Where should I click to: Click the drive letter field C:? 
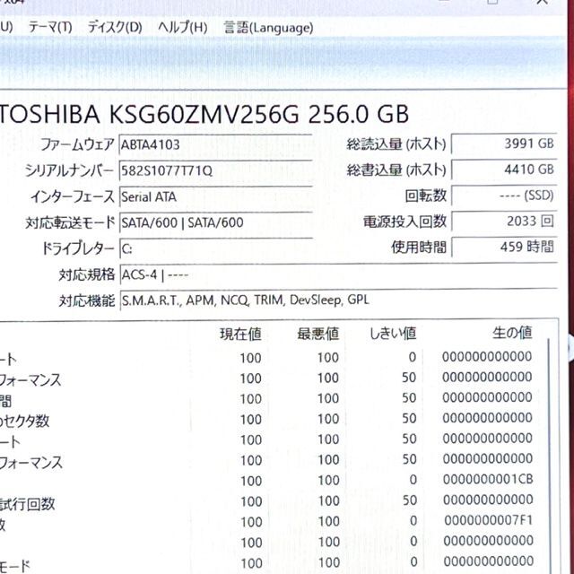click(215, 249)
